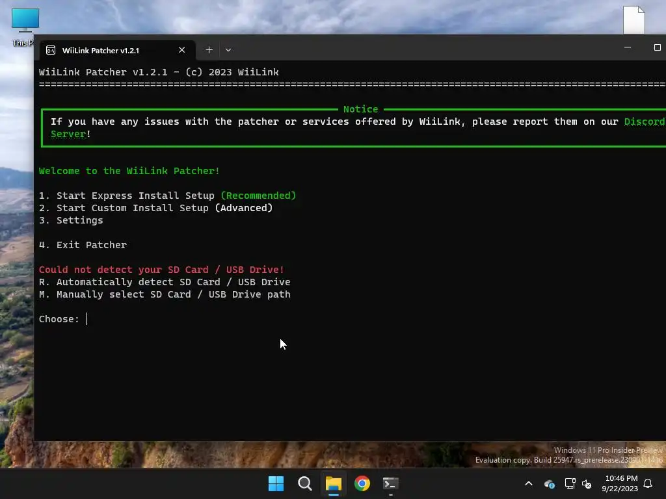Click the WiiLink Patcher copyright header line

coord(159,72)
